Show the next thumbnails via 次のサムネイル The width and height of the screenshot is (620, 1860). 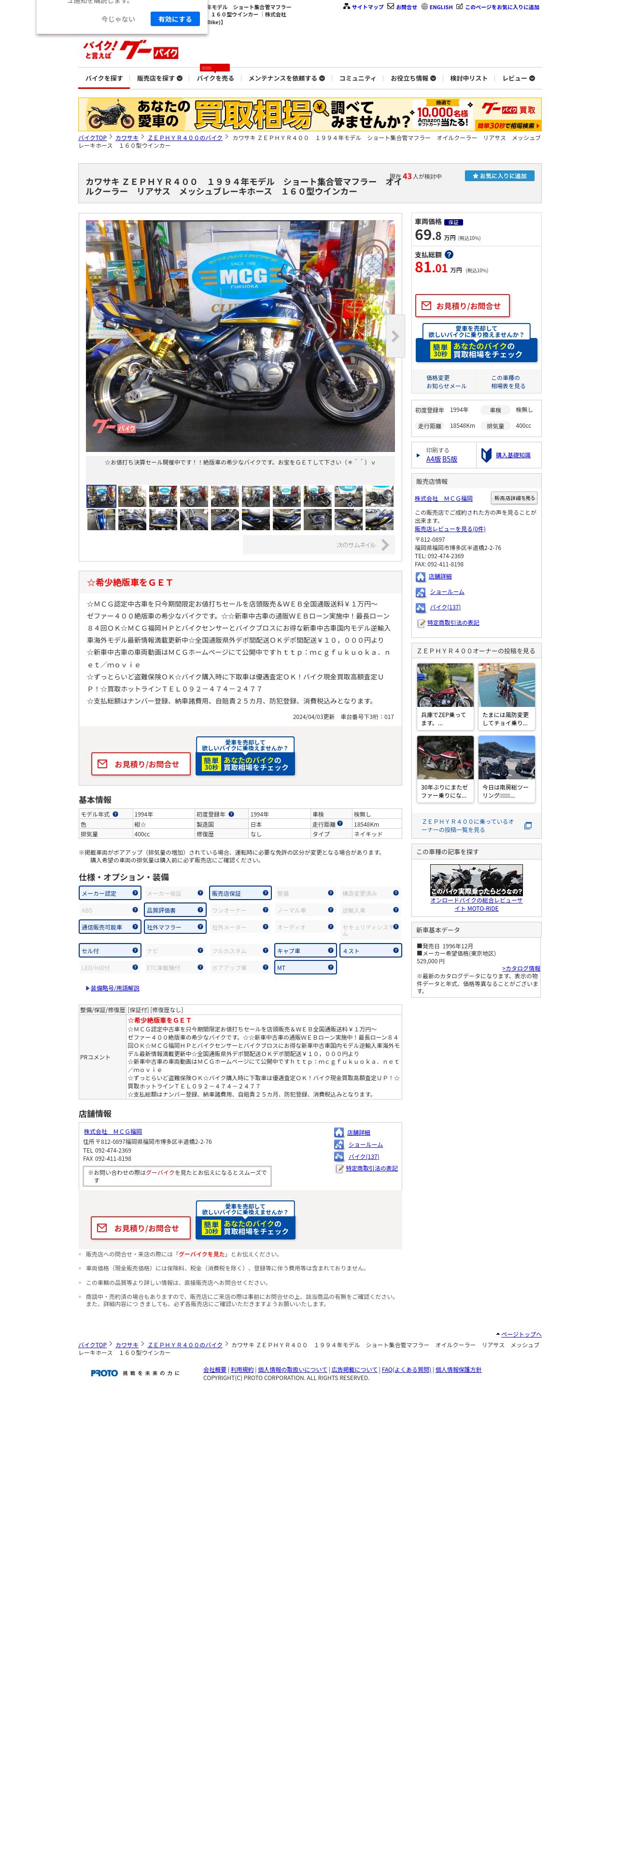(319, 544)
